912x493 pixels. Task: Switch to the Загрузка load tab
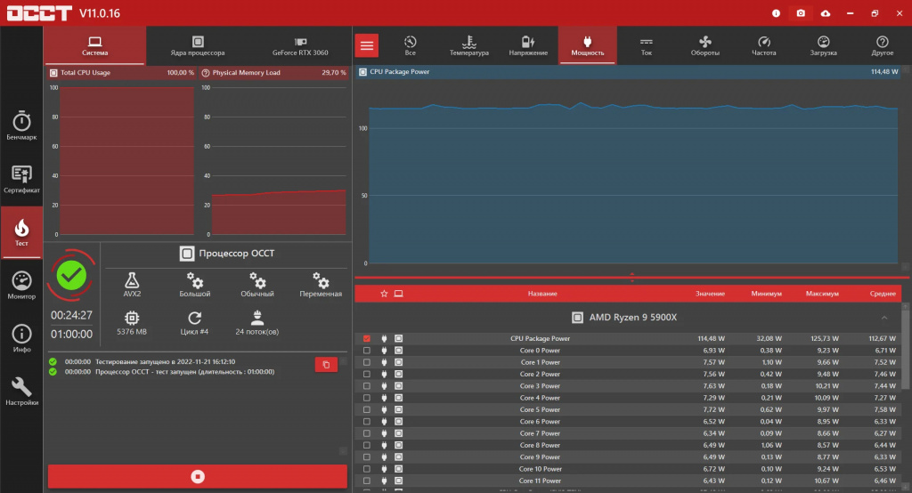(x=823, y=45)
